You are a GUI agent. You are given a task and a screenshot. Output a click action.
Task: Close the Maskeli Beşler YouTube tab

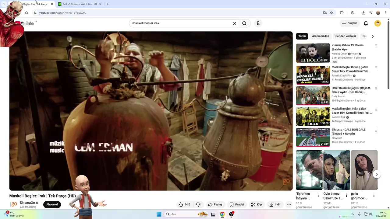click(52, 4)
